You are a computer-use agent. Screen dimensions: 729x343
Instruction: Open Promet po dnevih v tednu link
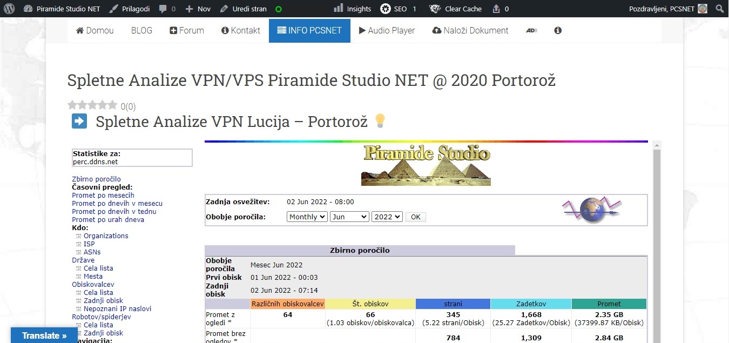click(x=115, y=211)
